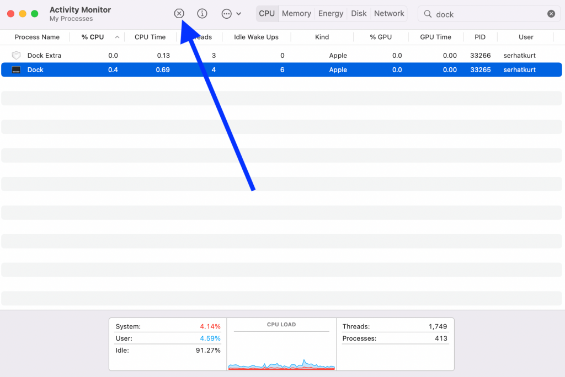Switch to the Disk tab
Viewport: 565px width, 377px height.
pyautogui.click(x=359, y=14)
